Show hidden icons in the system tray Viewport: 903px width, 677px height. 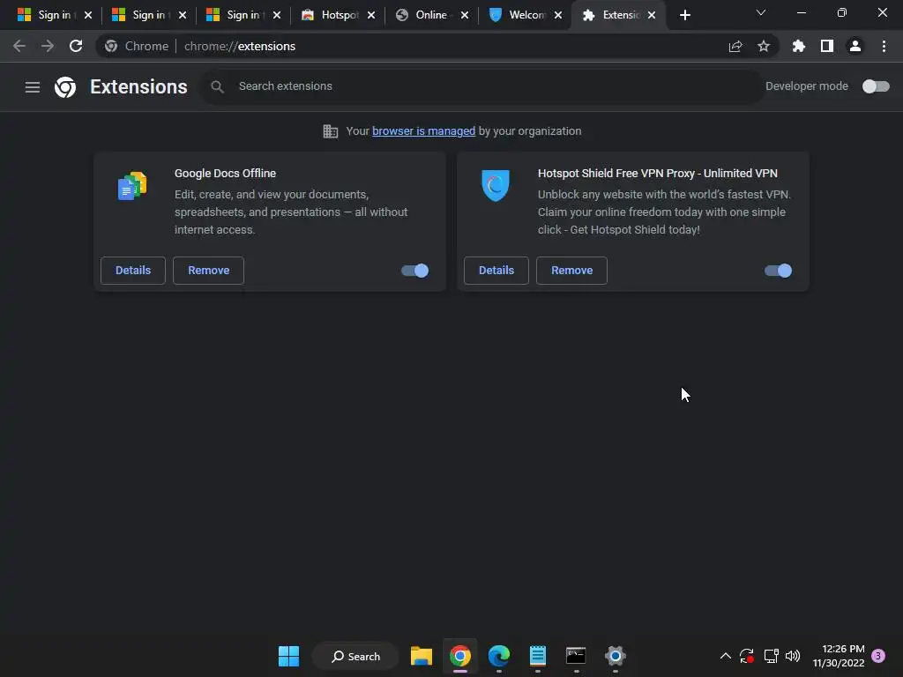[x=726, y=656]
